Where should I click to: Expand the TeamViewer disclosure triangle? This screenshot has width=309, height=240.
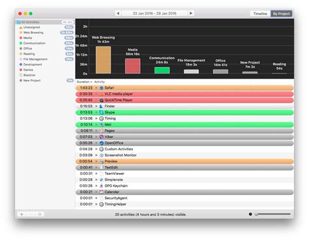[96, 174]
